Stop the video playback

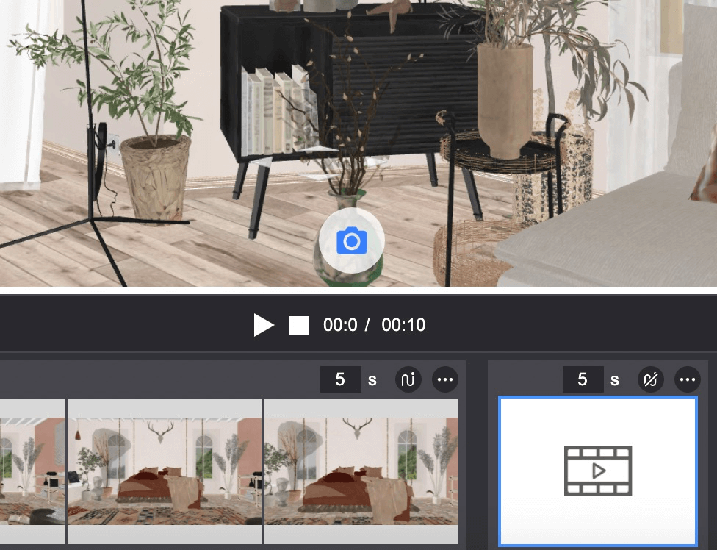point(299,325)
